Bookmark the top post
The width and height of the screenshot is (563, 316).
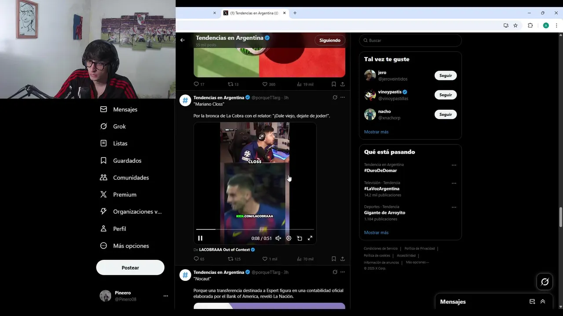pyautogui.click(x=334, y=84)
